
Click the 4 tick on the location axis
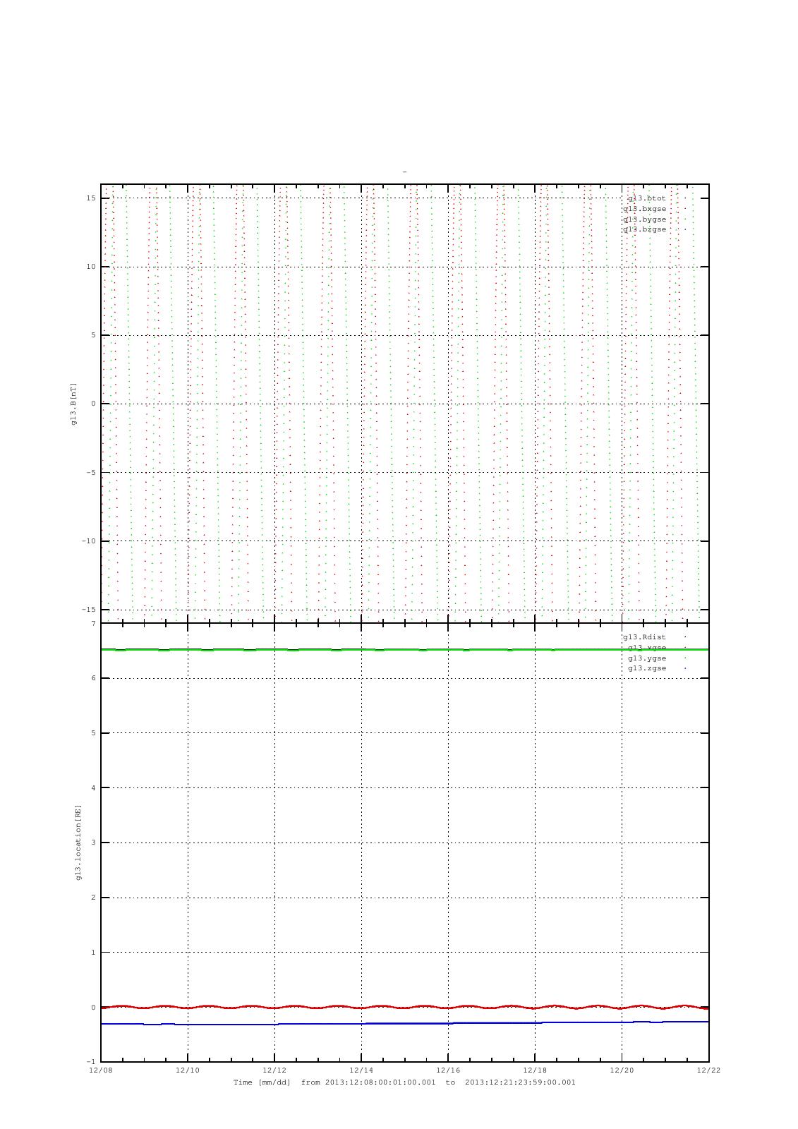(93, 788)
